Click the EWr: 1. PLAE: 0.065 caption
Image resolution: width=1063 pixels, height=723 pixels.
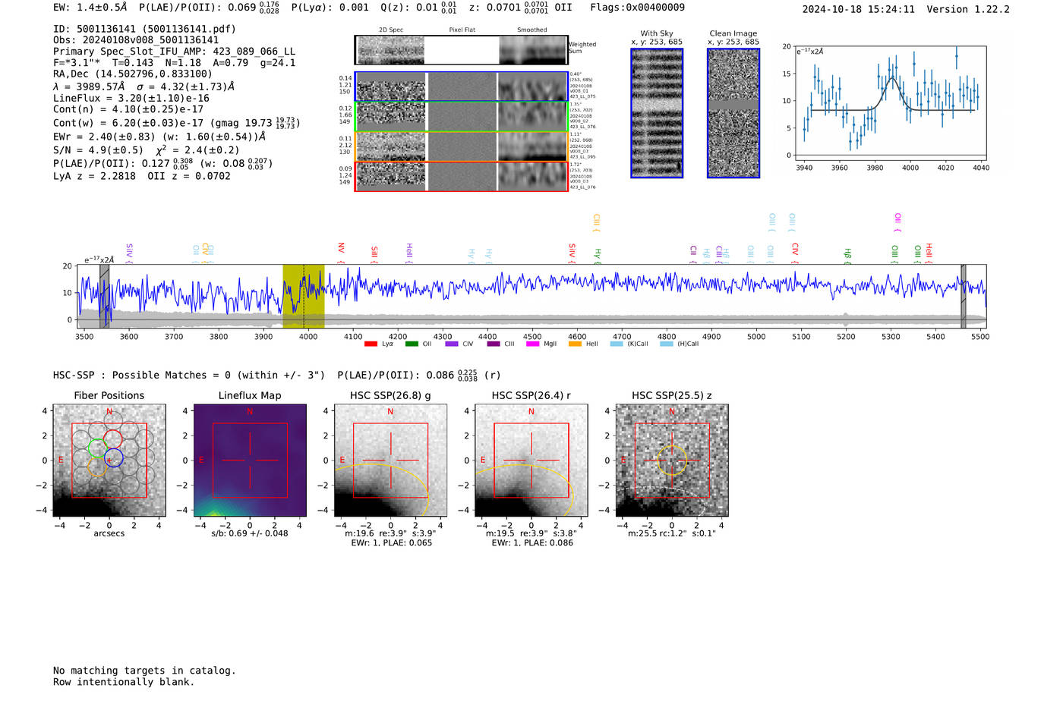point(391,542)
